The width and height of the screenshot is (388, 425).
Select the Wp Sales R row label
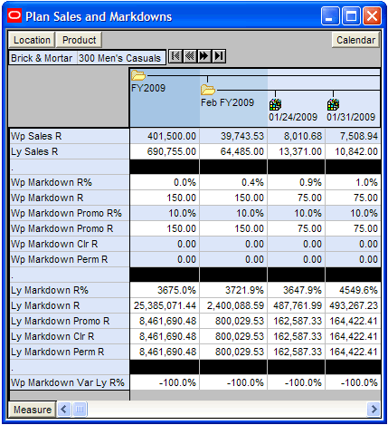(x=70, y=136)
